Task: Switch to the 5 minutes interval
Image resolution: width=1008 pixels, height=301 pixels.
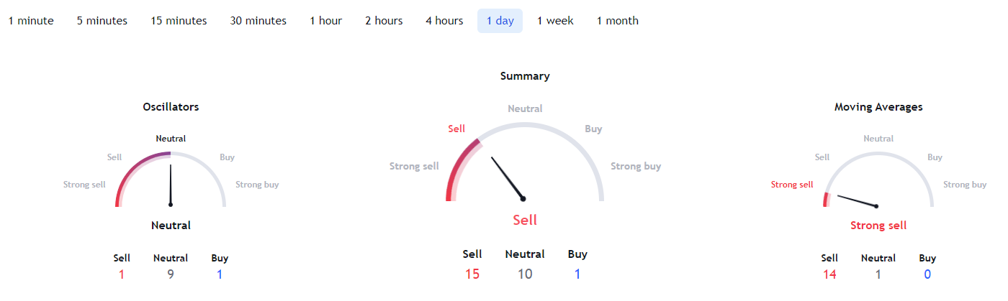Action: point(102,21)
